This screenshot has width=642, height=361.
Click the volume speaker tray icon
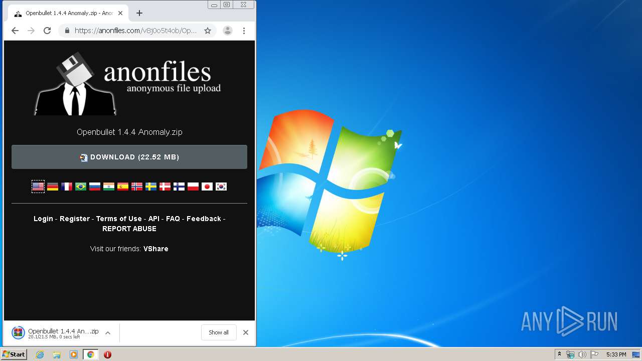pyautogui.click(x=582, y=354)
